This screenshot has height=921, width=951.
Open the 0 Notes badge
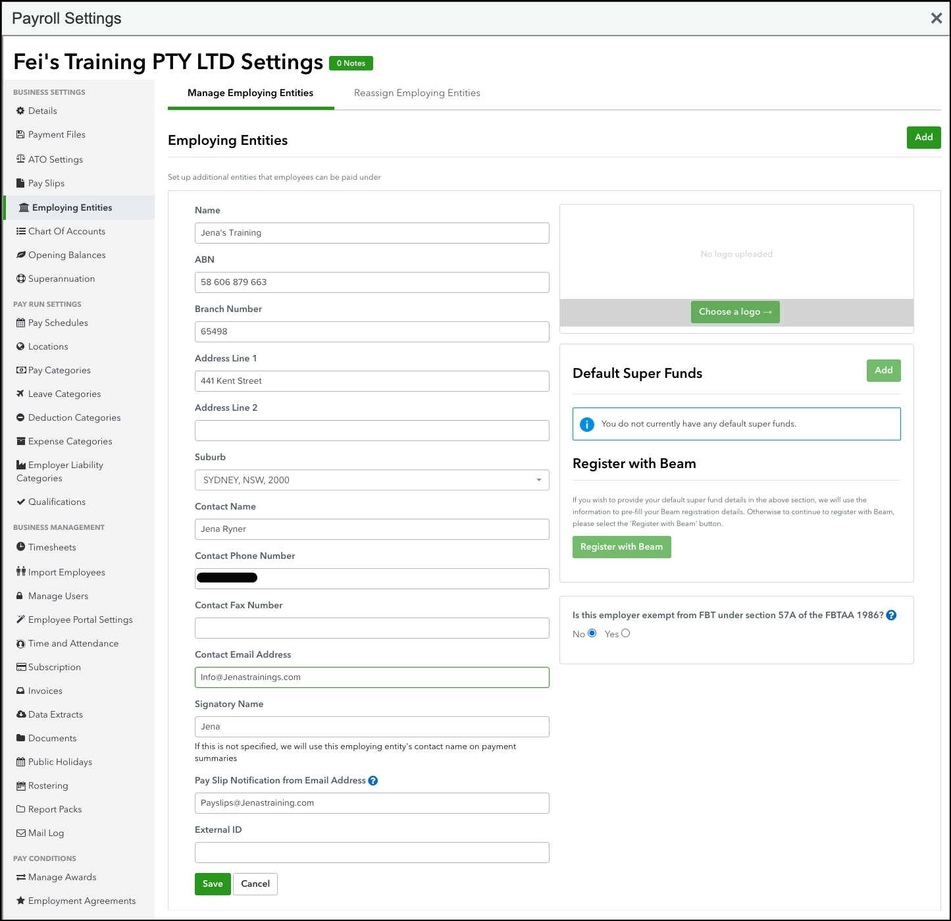351,63
